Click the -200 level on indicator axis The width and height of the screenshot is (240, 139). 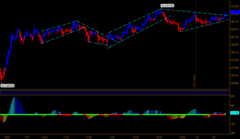pyautogui.click(x=232, y=133)
